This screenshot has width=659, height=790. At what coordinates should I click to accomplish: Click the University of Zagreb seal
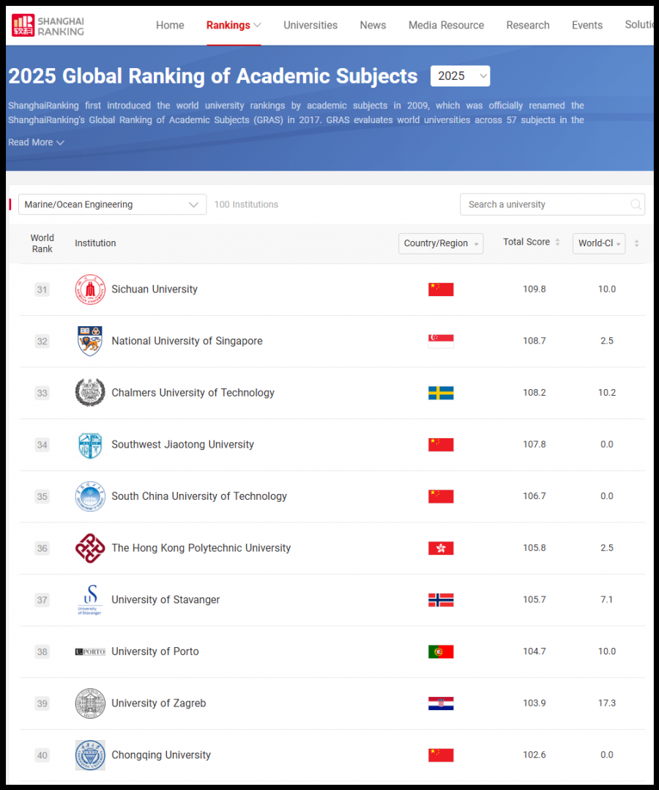click(x=90, y=704)
